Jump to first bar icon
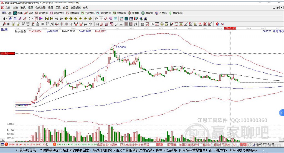Screen dimensions: 284x153 tap(47, 19)
